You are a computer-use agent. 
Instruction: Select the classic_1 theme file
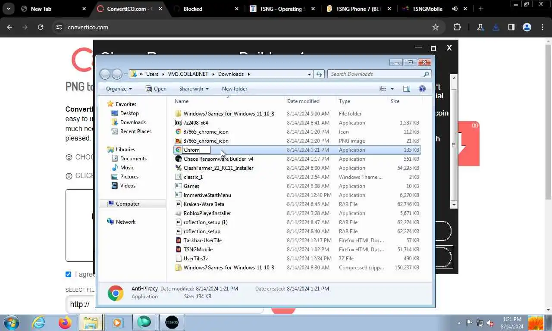pyautogui.click(x=193, y=177)
